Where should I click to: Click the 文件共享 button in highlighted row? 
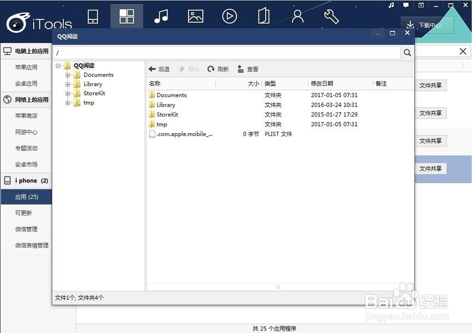430,168
